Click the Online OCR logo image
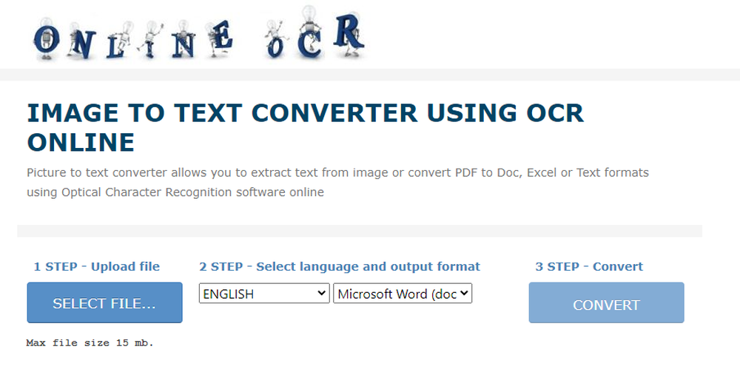This screenshot has height=372, width=740. coord(199,33)
